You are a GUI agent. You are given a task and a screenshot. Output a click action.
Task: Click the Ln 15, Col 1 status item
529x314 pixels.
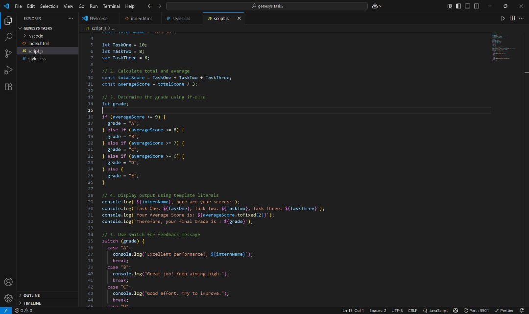[x=353, y=310]
